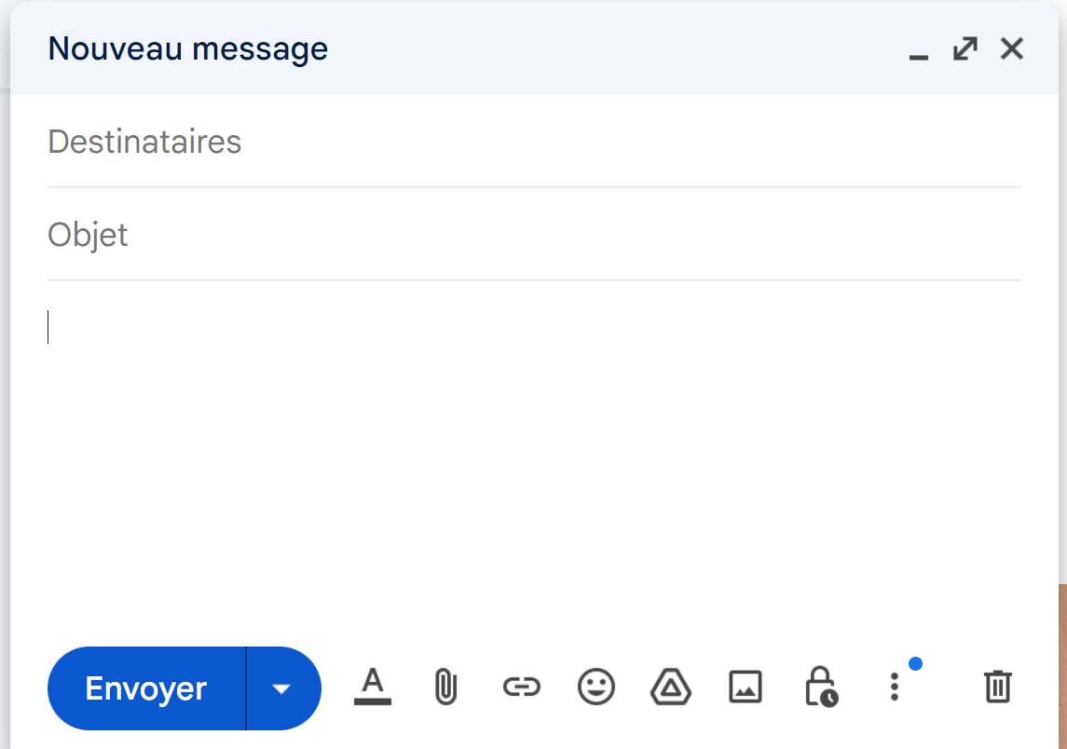Attach files with the paperclip icon
The height and width of the screenshot is (749, 1067).
pos(445,688)
